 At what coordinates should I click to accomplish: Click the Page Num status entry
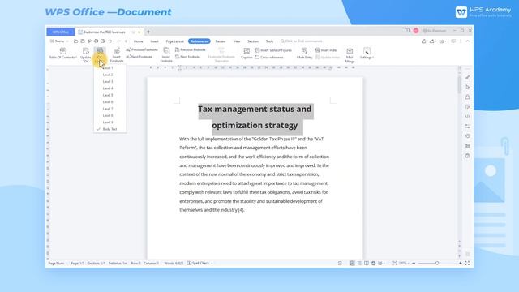pyautogui.click(x=58, y=263)
